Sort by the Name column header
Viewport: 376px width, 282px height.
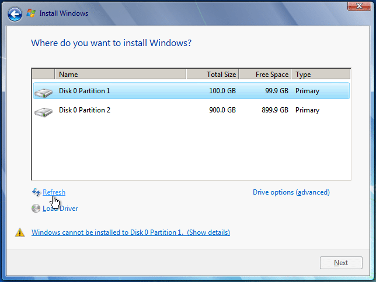point(121,74)
